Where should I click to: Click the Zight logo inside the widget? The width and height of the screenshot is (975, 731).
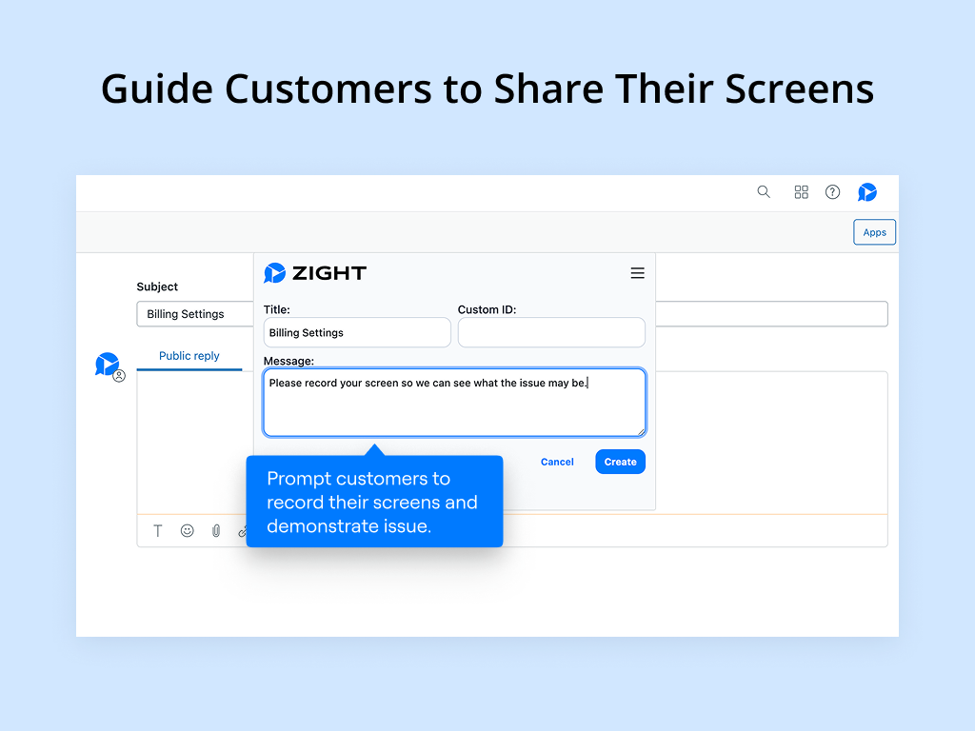click(x=315, y=273)
